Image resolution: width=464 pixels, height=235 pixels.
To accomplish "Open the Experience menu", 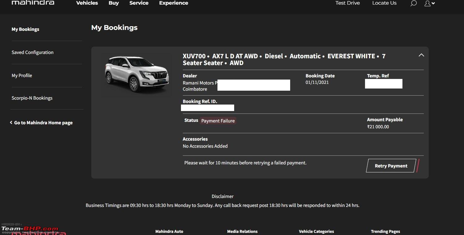I will click(x=174, y=3).
